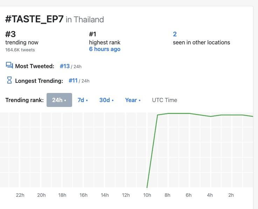Open the '2' seen in other locations link
The width and height of the screenshot is (258, 209).
pyautogui.click(x=175, y=34)
